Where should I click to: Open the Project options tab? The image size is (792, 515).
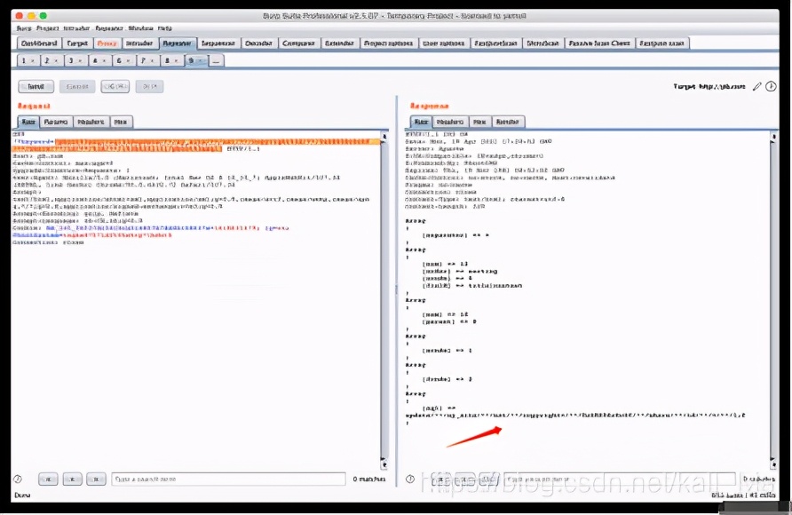[x=388, y=44]
